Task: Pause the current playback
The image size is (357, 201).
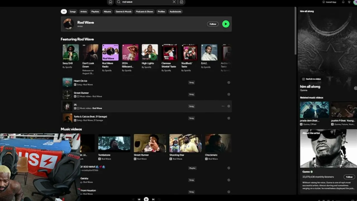Action: coord(146,199)
